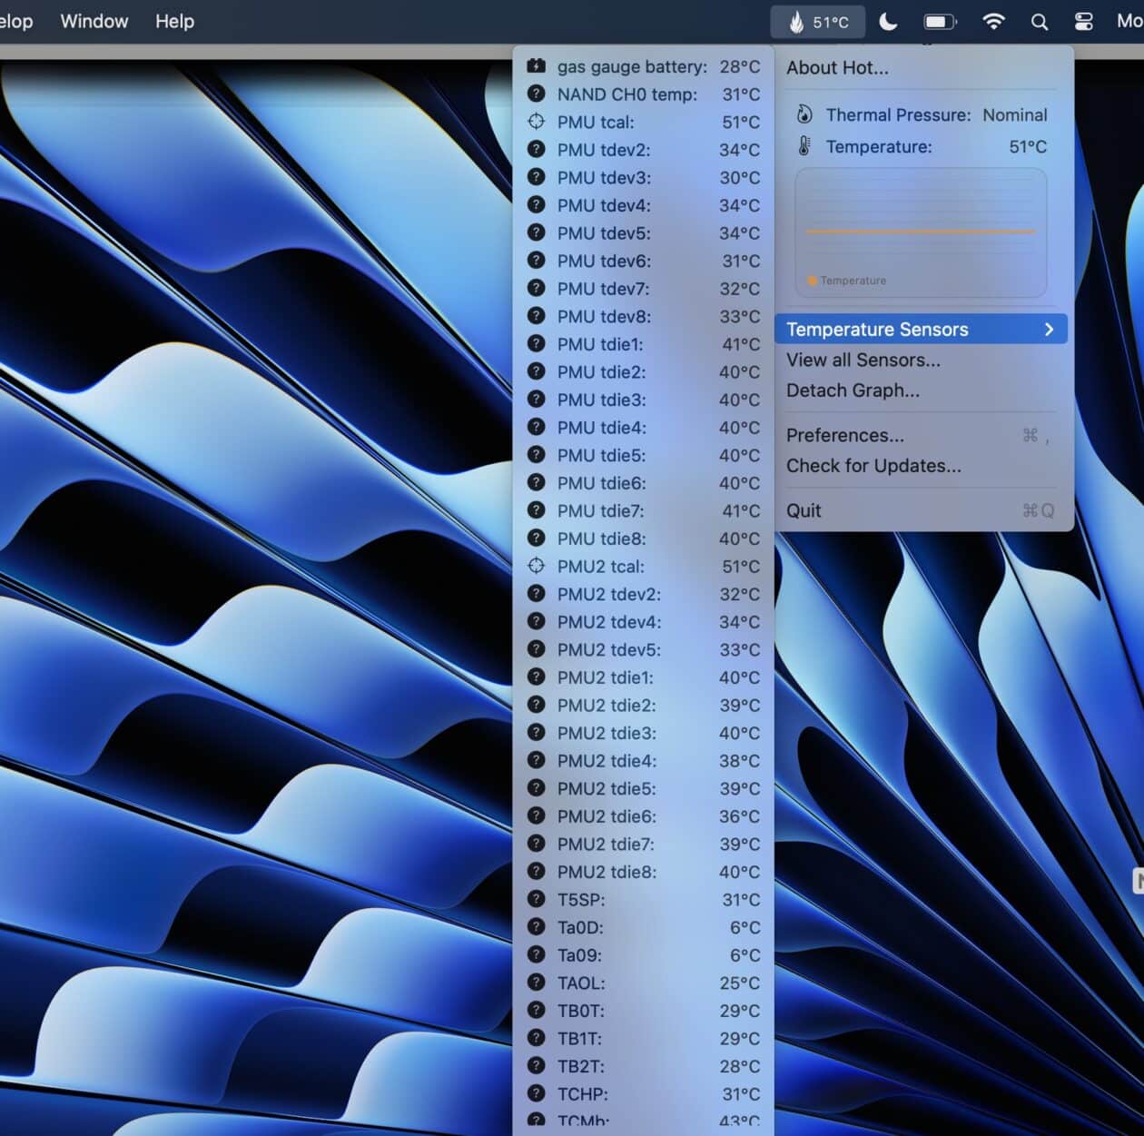Open the battery status icon
Screen dimensions: 1144x1136
940,21
